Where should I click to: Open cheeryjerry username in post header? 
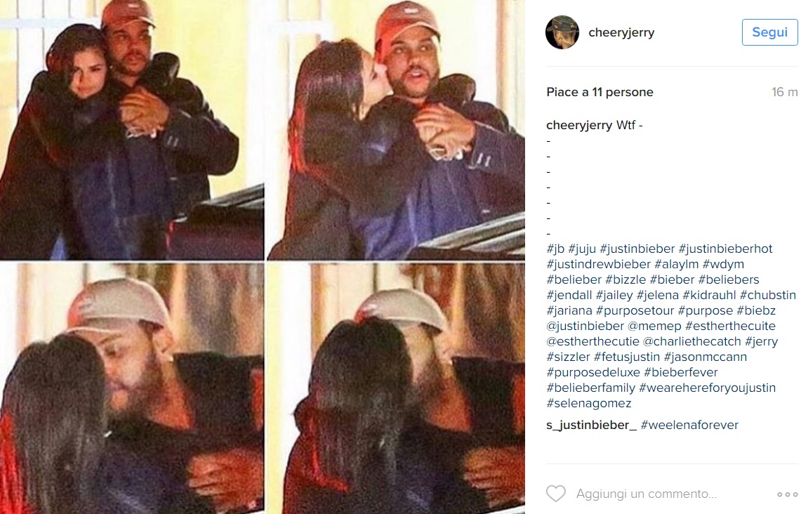click(x=621, y=32)
